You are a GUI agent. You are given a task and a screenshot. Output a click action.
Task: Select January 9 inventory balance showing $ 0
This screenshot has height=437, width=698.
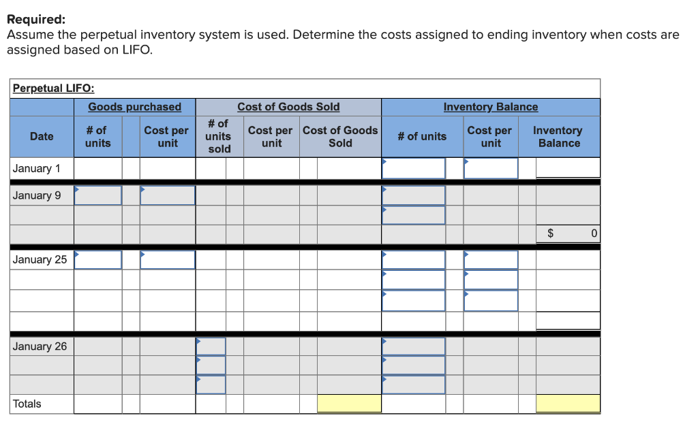[568, 233]
